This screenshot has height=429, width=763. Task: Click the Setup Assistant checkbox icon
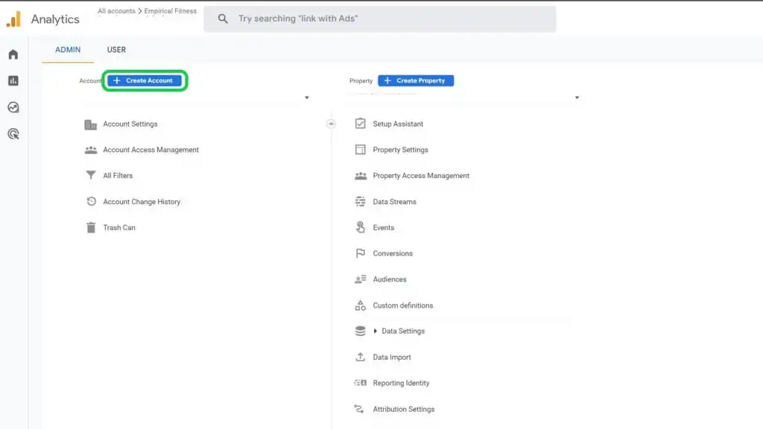click(361, 124)
